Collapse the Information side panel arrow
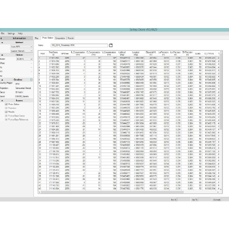The width and height of the screenshot is (229, 229). tap(1, 38)
